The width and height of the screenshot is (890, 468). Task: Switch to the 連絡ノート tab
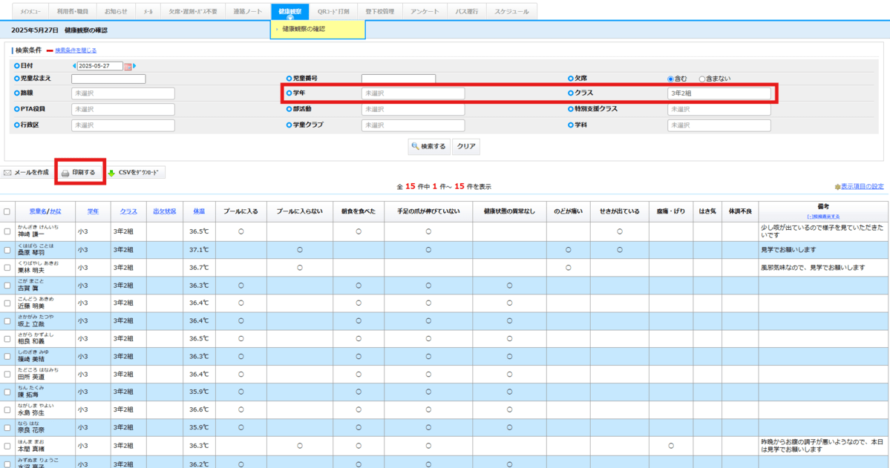(x=246, y=12)
